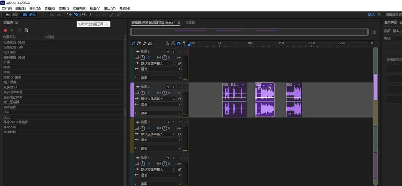Click 轨道 2 pan knob
The image size is (402, 186).
(x=164, y=93)
